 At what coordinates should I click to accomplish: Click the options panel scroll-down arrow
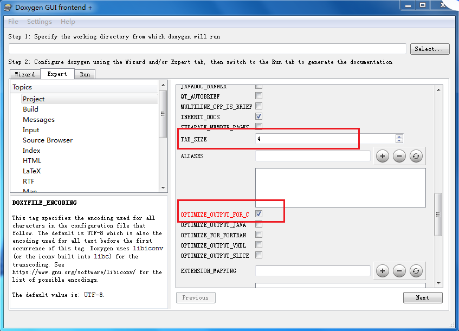pos(438,283)
